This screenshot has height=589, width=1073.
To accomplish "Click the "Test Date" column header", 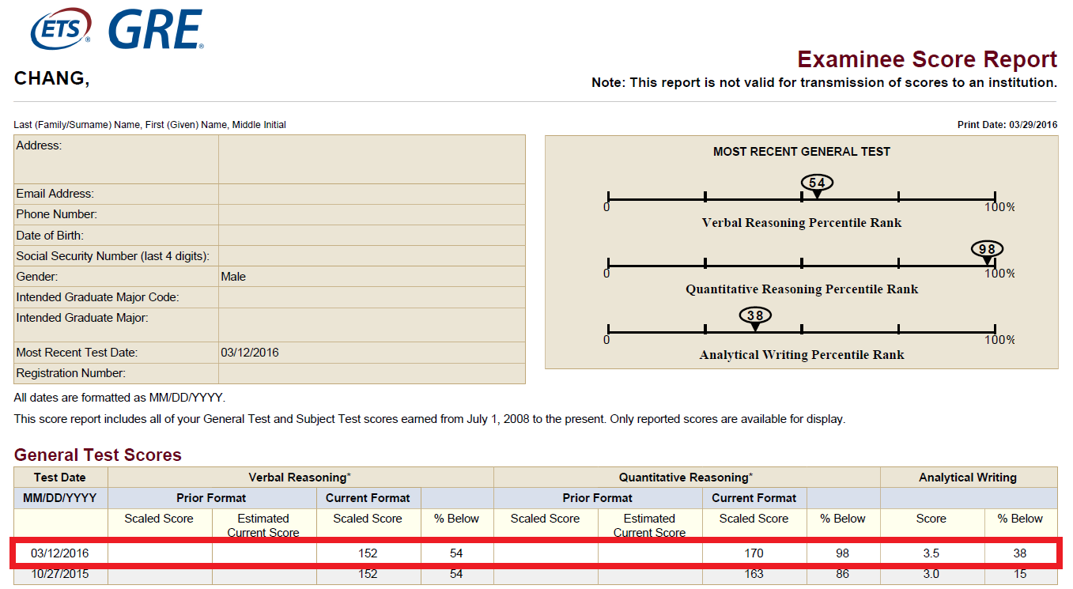I will point(60,478).
